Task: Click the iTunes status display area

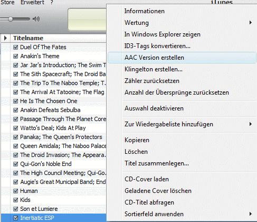Action: (x=87, y=20)
